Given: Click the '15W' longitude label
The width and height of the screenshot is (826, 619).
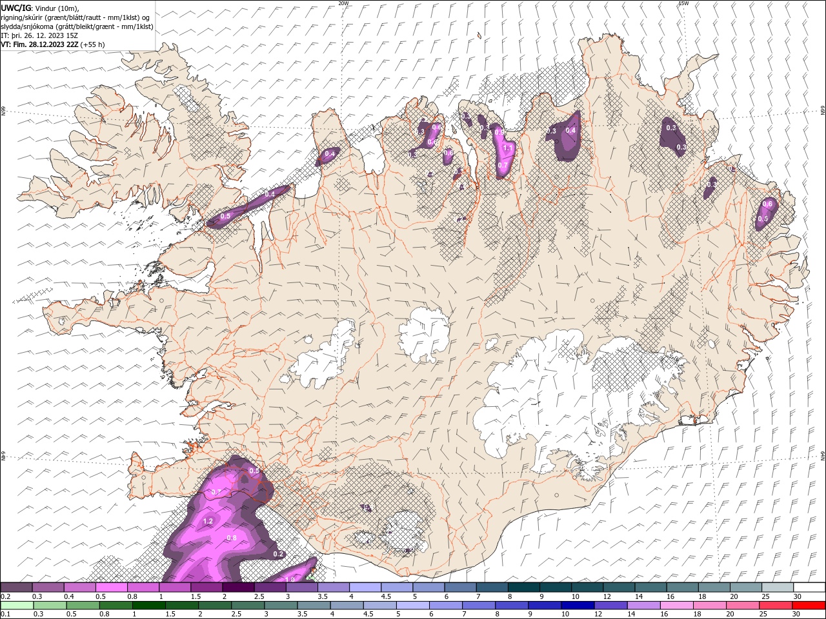Looking at the screenshot, I should (x=683, y=3).
